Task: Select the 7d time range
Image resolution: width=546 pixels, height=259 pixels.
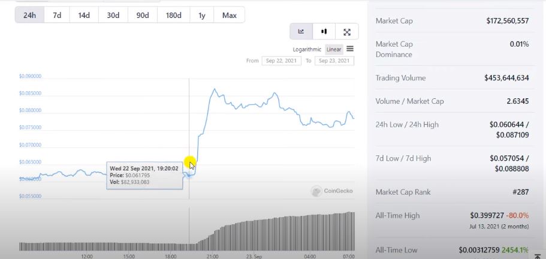Action: tap(57, 16)
